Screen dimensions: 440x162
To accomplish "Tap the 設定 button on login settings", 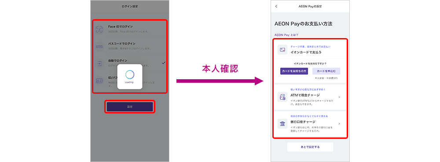I will (x=130, y=107).
